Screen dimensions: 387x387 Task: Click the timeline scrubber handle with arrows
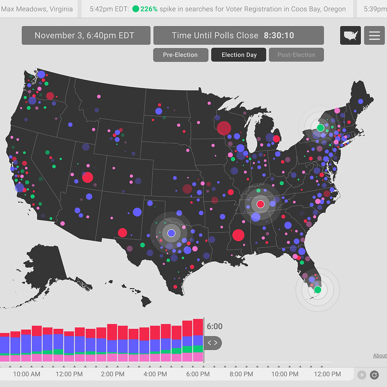(x=212, y=343)
